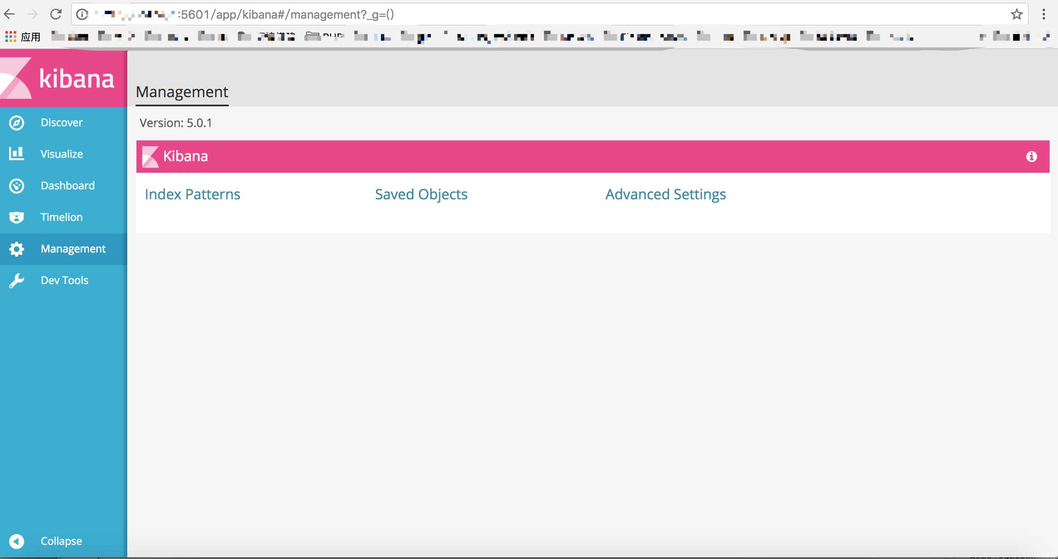This screenshot has width=1058, height=559.
Task: Click the browser forward arrow
Action: coord(32,15)
